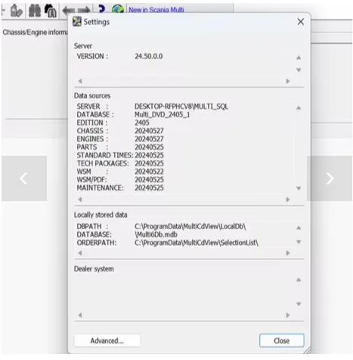
Task: Click the oil bottle icon in toolbar
Action: tap(17, 11)
